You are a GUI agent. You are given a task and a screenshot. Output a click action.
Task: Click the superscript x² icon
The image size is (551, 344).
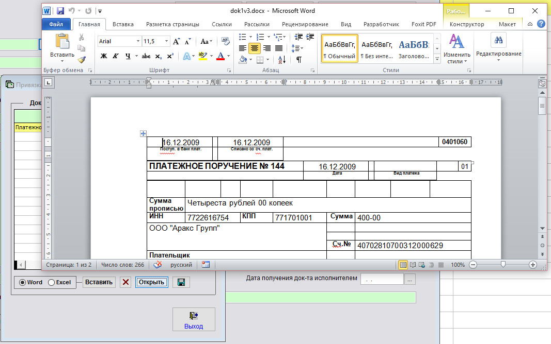tap(170, 56)
